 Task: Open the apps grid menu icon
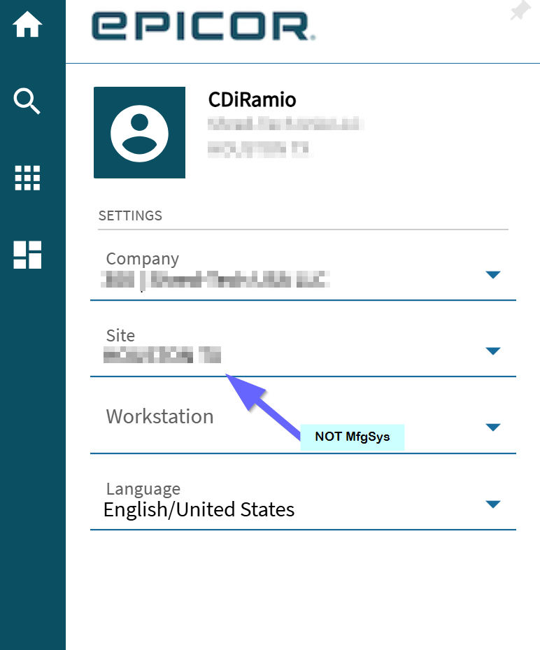(x=27, y=178)
